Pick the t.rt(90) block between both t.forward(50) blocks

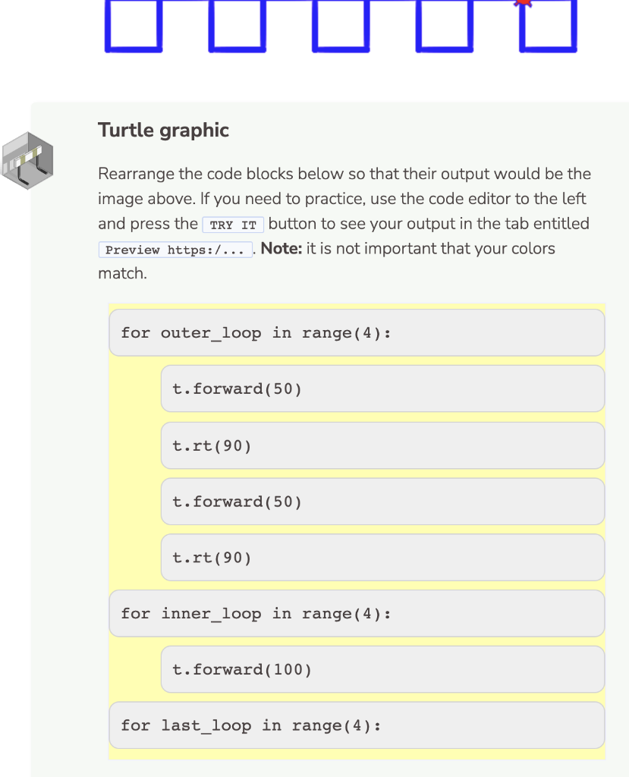tap(382, 445)
